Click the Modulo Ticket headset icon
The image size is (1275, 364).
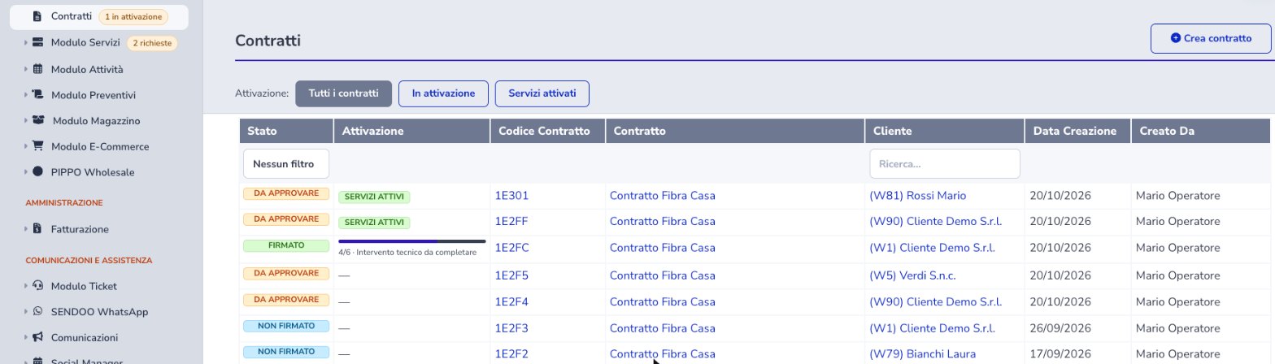37,286
